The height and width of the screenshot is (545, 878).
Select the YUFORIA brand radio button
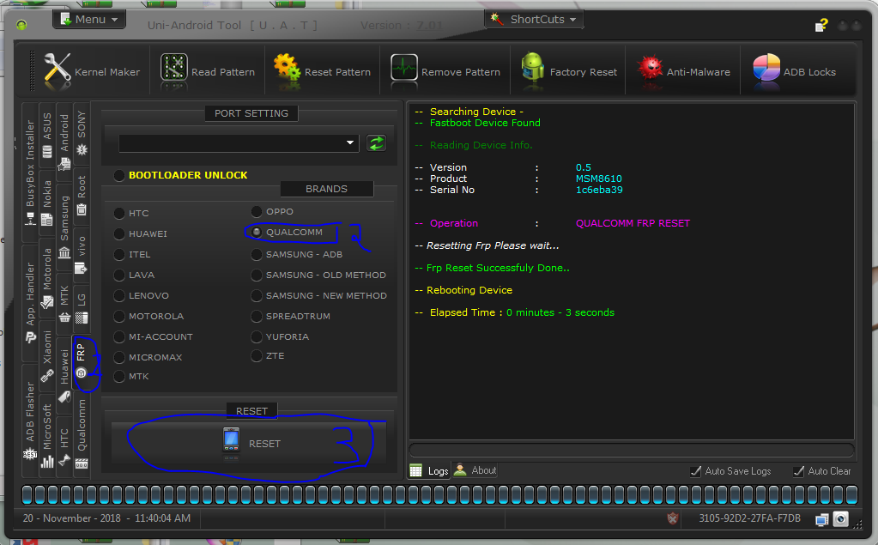[257, 336]
